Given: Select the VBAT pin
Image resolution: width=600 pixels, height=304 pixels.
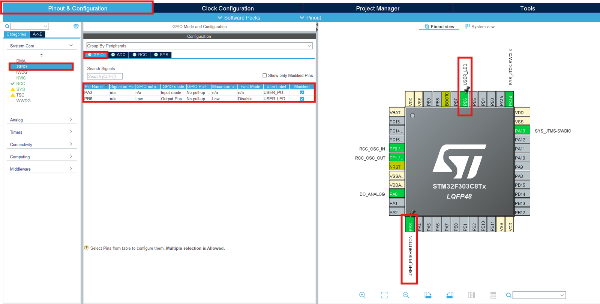Looking at the screenshot, I should (396, 112).
